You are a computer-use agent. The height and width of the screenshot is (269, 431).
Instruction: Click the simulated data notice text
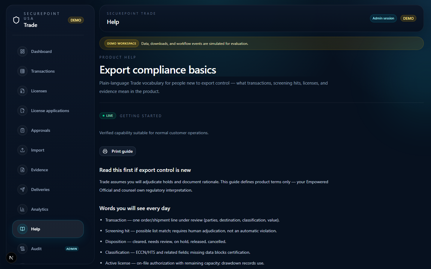195,44
